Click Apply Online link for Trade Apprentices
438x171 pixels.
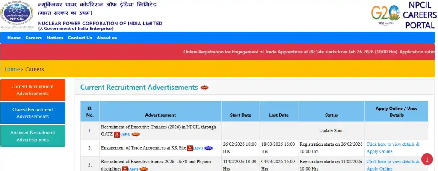[x=393, y=148]
